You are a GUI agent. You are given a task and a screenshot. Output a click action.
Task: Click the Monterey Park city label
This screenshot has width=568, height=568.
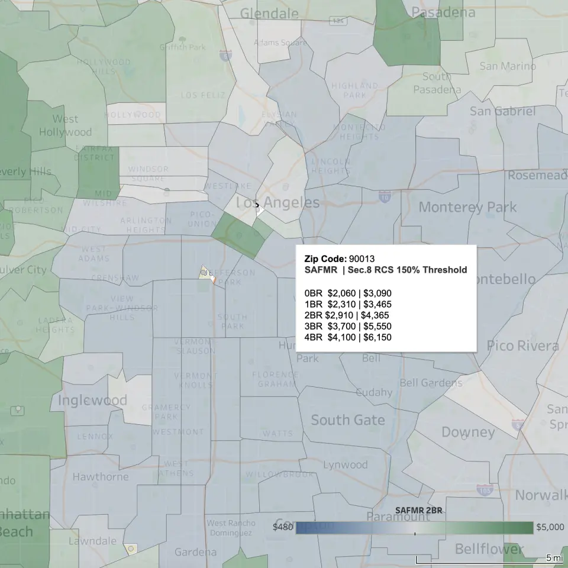[x=467, y=207]
